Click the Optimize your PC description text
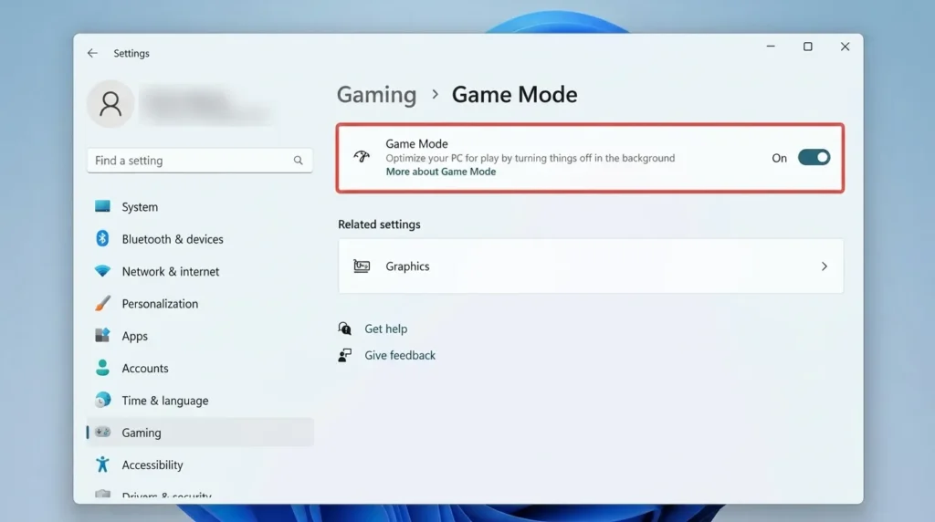This screenshot has width=935, height=522. (x=531, y=158)
